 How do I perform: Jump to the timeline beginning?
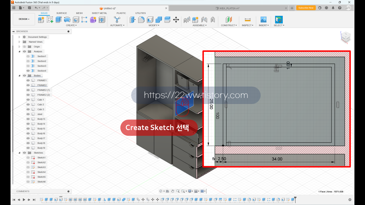14,200
